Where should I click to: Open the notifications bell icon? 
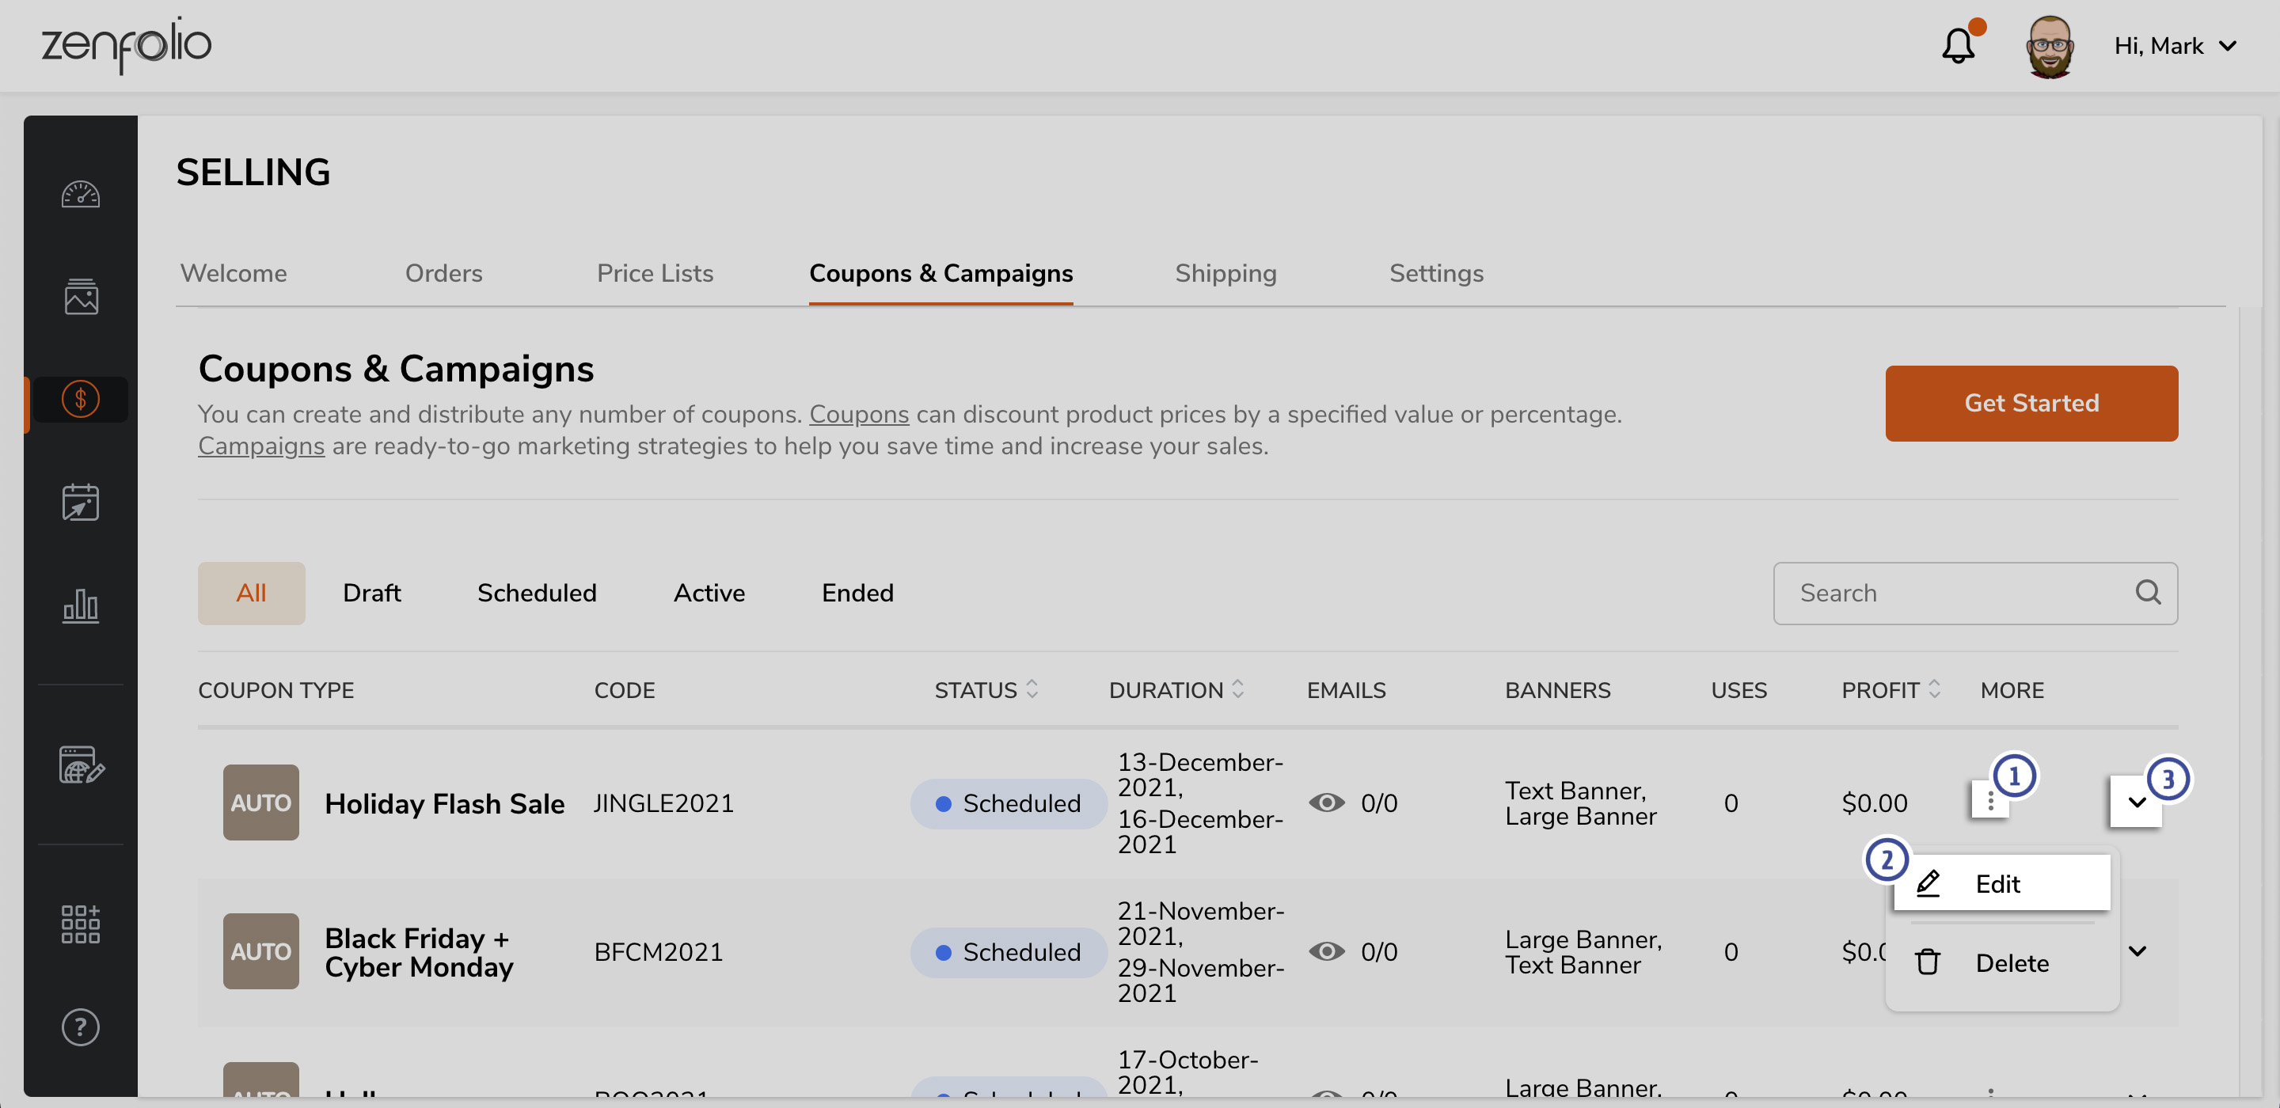[x=1959, y=45]
